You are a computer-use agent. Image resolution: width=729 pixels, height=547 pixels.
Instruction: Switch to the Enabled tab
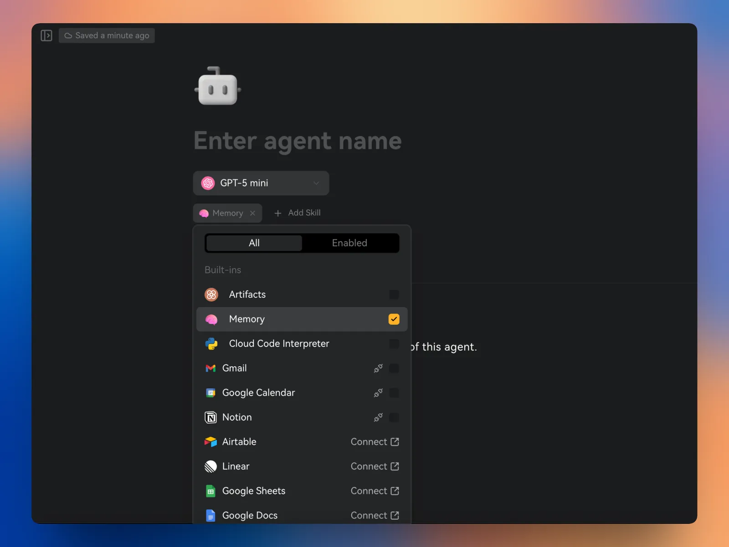tap(349, 243)
